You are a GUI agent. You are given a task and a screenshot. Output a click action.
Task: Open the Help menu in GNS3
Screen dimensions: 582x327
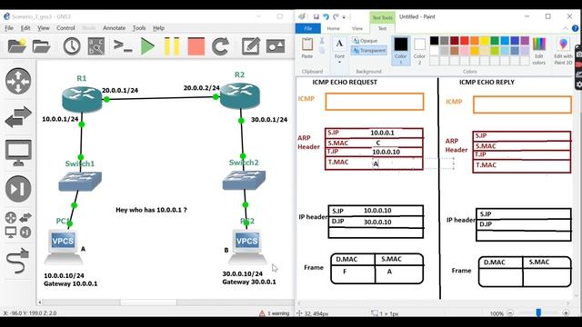[x=158, y=28]
